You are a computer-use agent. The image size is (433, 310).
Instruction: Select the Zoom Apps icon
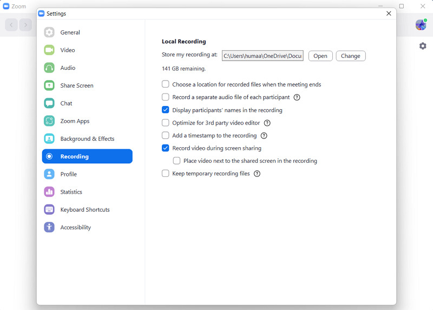click(49, 121)
